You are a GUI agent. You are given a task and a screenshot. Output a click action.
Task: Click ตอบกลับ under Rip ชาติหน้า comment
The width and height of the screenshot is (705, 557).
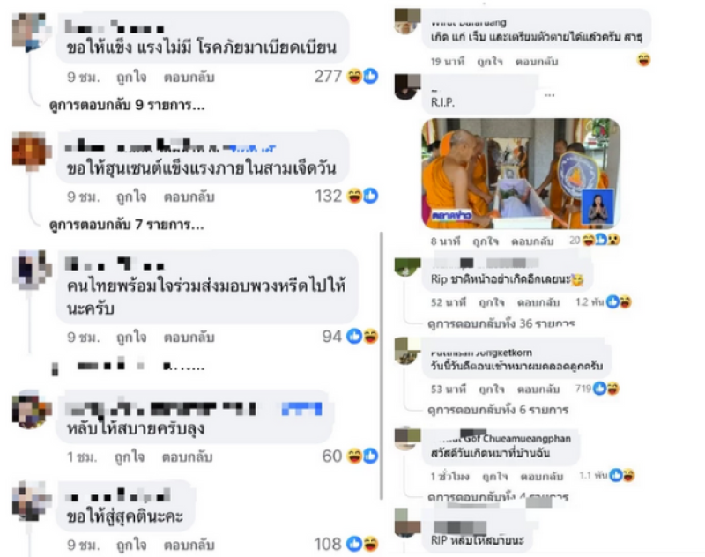(538, 302)
